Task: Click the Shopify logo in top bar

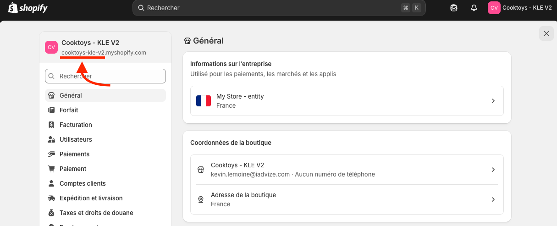Action: pos(28,8)
